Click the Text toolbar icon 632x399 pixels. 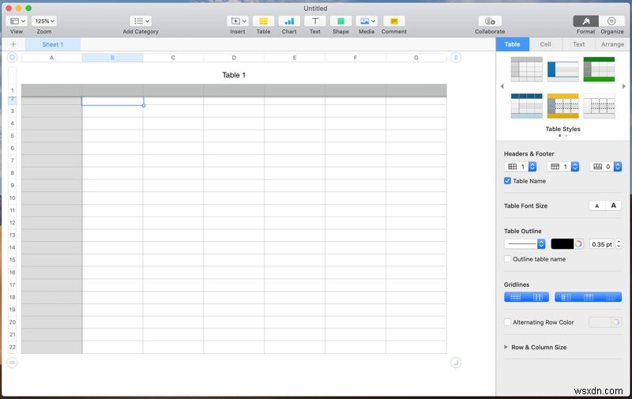pos(314,21)
